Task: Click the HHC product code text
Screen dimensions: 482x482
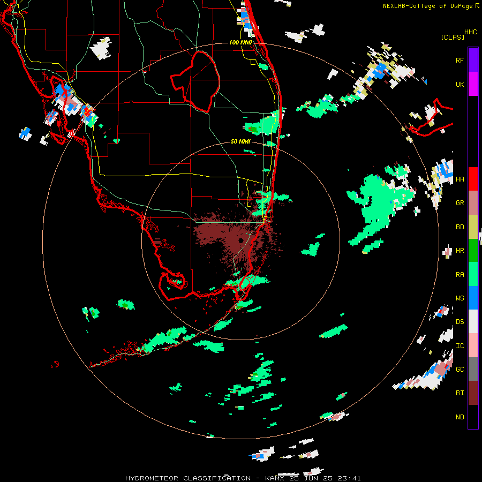Action: (x=471, y=32)
